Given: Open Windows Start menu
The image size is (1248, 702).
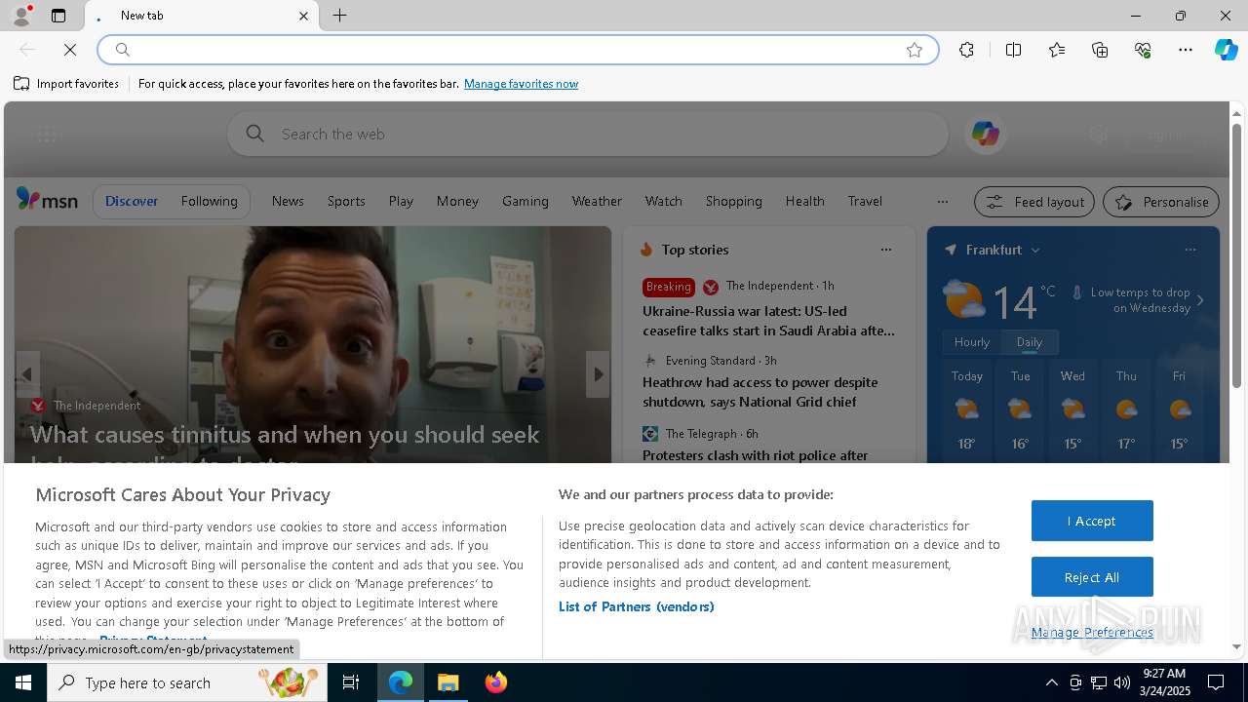Looking at the screenshot, I should click(x=23, y=682).
